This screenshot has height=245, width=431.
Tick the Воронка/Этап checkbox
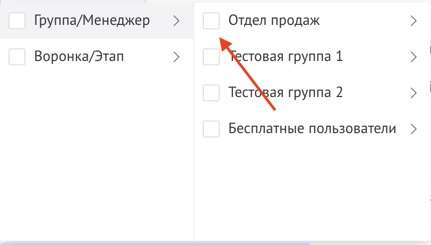pyautogui.click(x=17, y=57)
